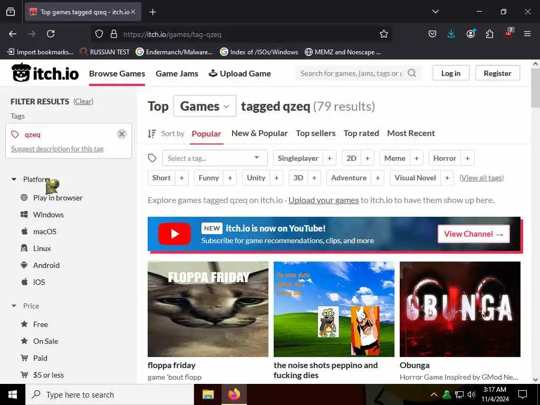The height and width of the screenshot is (405, 540).
Task: Click the search magnifier icon in itch.io header
Action: click(x=411, y=73)
